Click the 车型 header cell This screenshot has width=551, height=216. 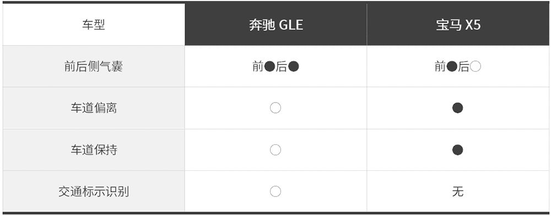[x=94, y=24]
